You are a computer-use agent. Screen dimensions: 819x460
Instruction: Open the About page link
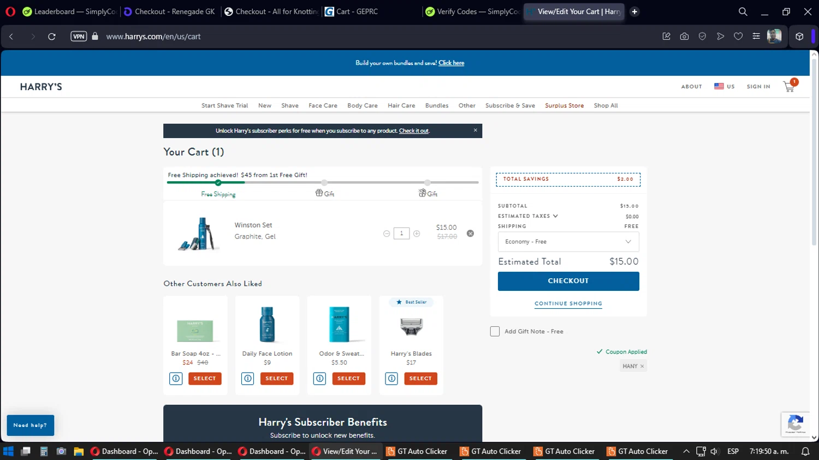(691, 87)
